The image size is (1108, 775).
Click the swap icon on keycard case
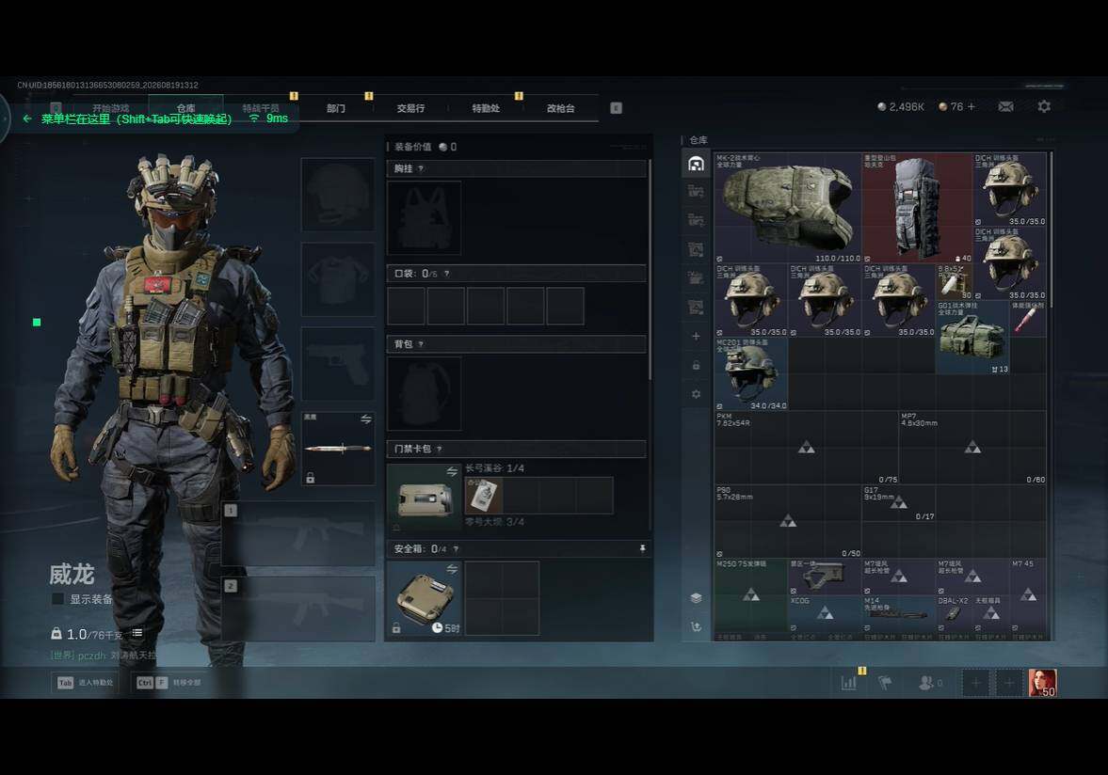coord(452,471)
